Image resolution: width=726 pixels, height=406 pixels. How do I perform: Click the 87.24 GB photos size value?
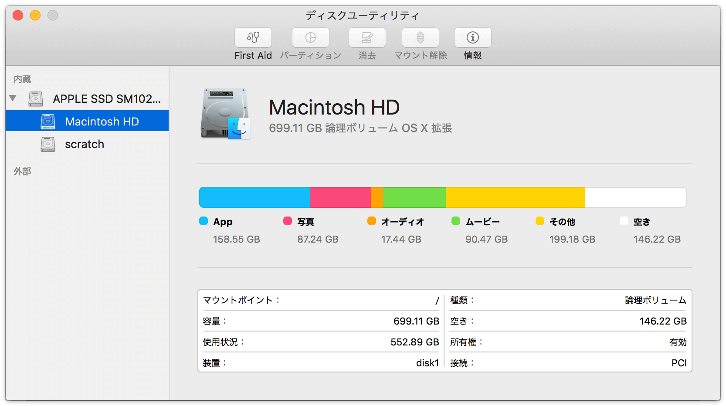pos(318,239)
